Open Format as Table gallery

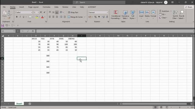tap(125, 15)
